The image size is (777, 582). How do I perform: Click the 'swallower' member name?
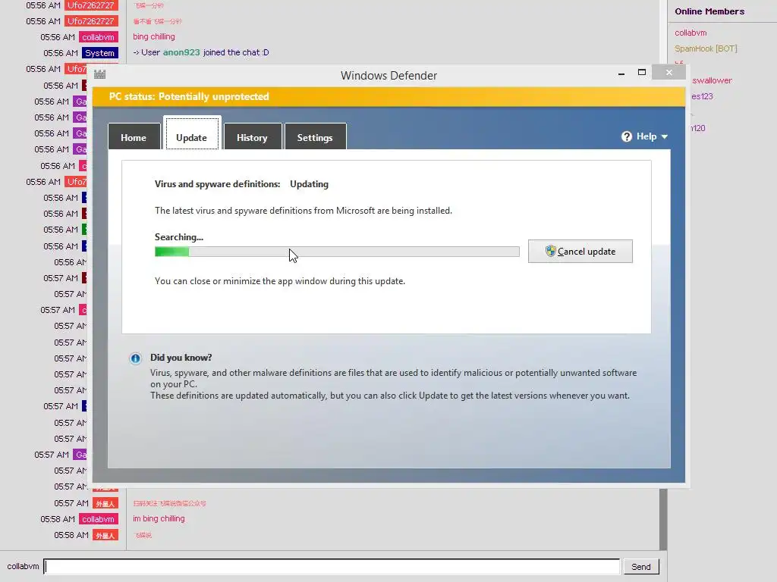tap(712, 80)
